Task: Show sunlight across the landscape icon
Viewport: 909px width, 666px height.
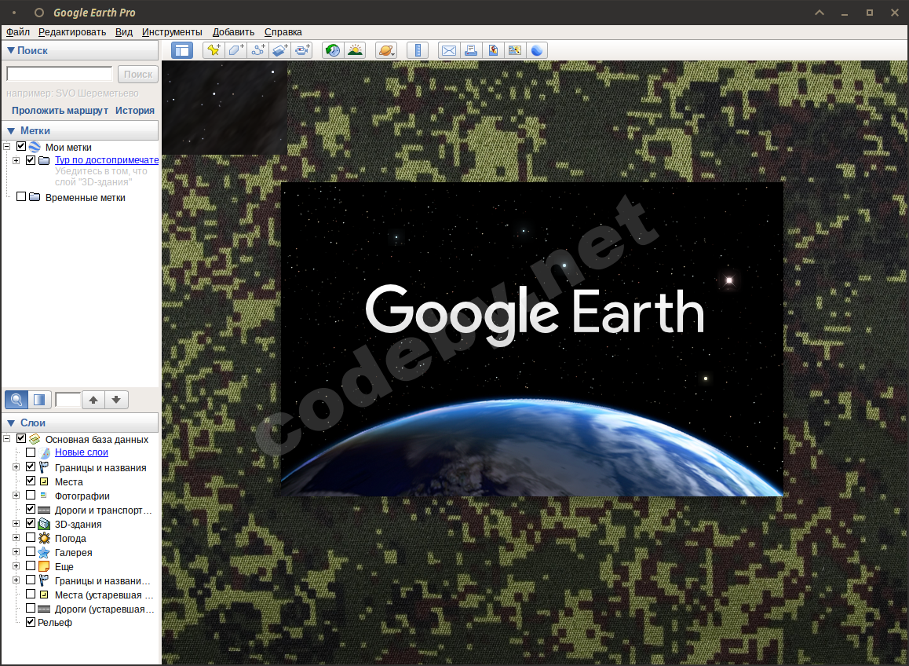Action: (355, 50)
